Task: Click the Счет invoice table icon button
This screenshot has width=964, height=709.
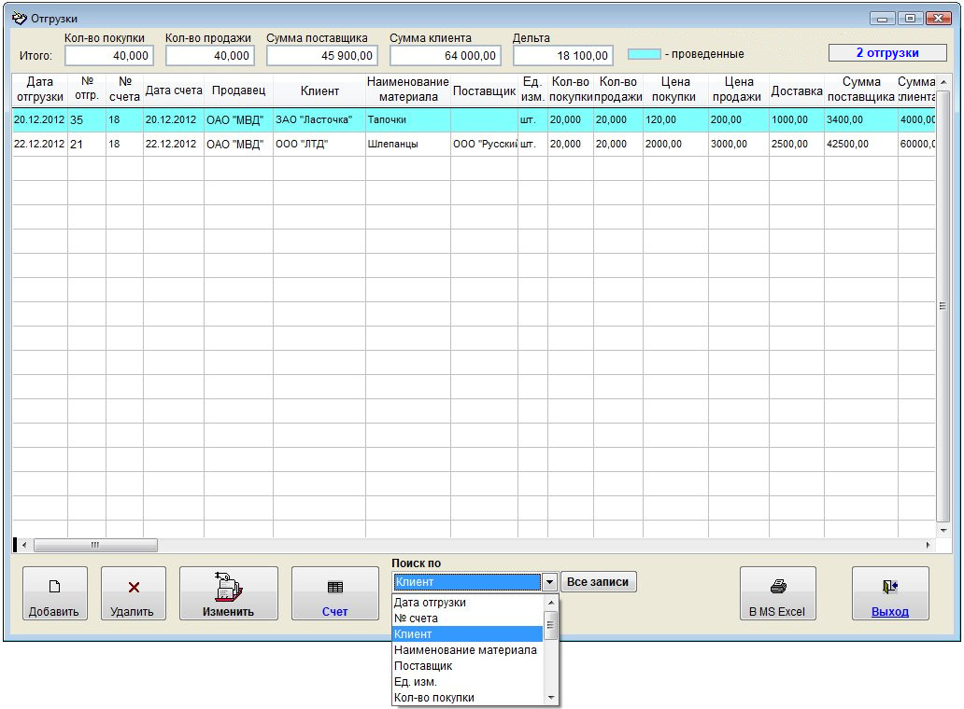Action: pyautogui.click(x=334, y=593)
